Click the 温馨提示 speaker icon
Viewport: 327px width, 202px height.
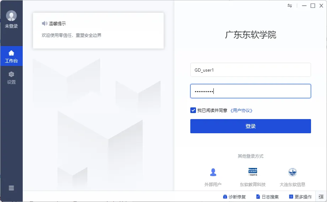coord(44,23)
